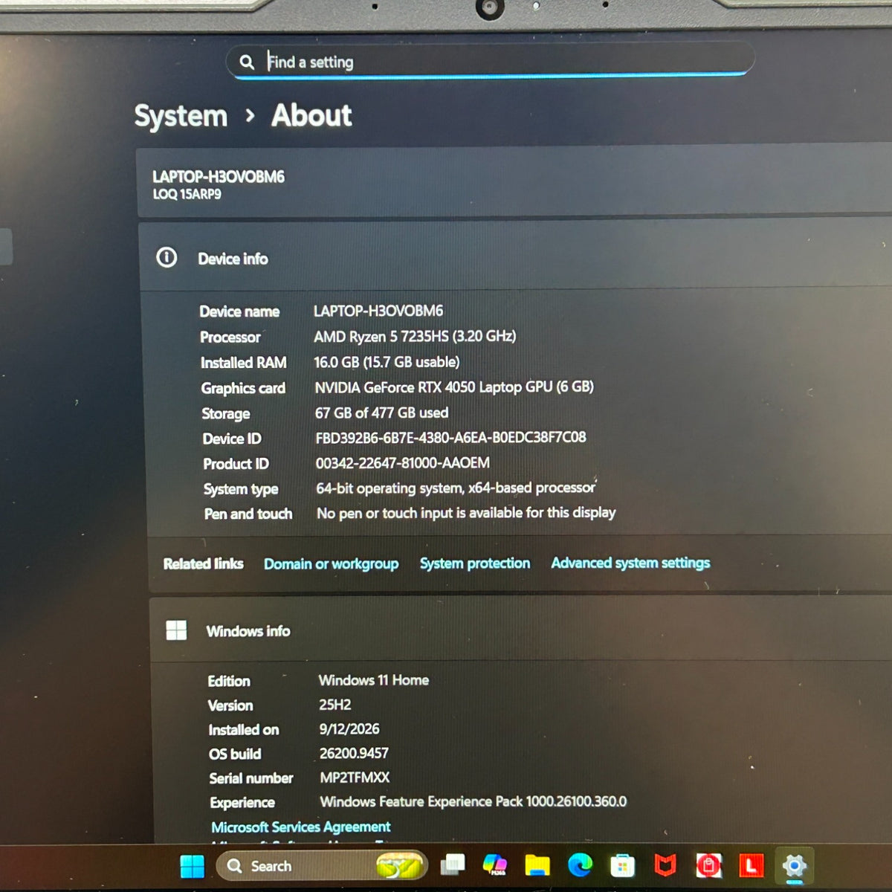Select the OS build 26200.9457 value
Screen dimensions: 892x892
pos(354,753)
